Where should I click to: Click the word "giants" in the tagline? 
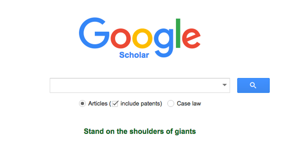point(185,131)
